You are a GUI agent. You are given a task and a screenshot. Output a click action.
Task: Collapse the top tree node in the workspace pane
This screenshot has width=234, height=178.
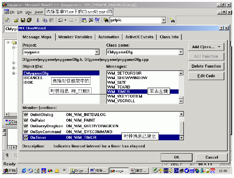[8, 43]
